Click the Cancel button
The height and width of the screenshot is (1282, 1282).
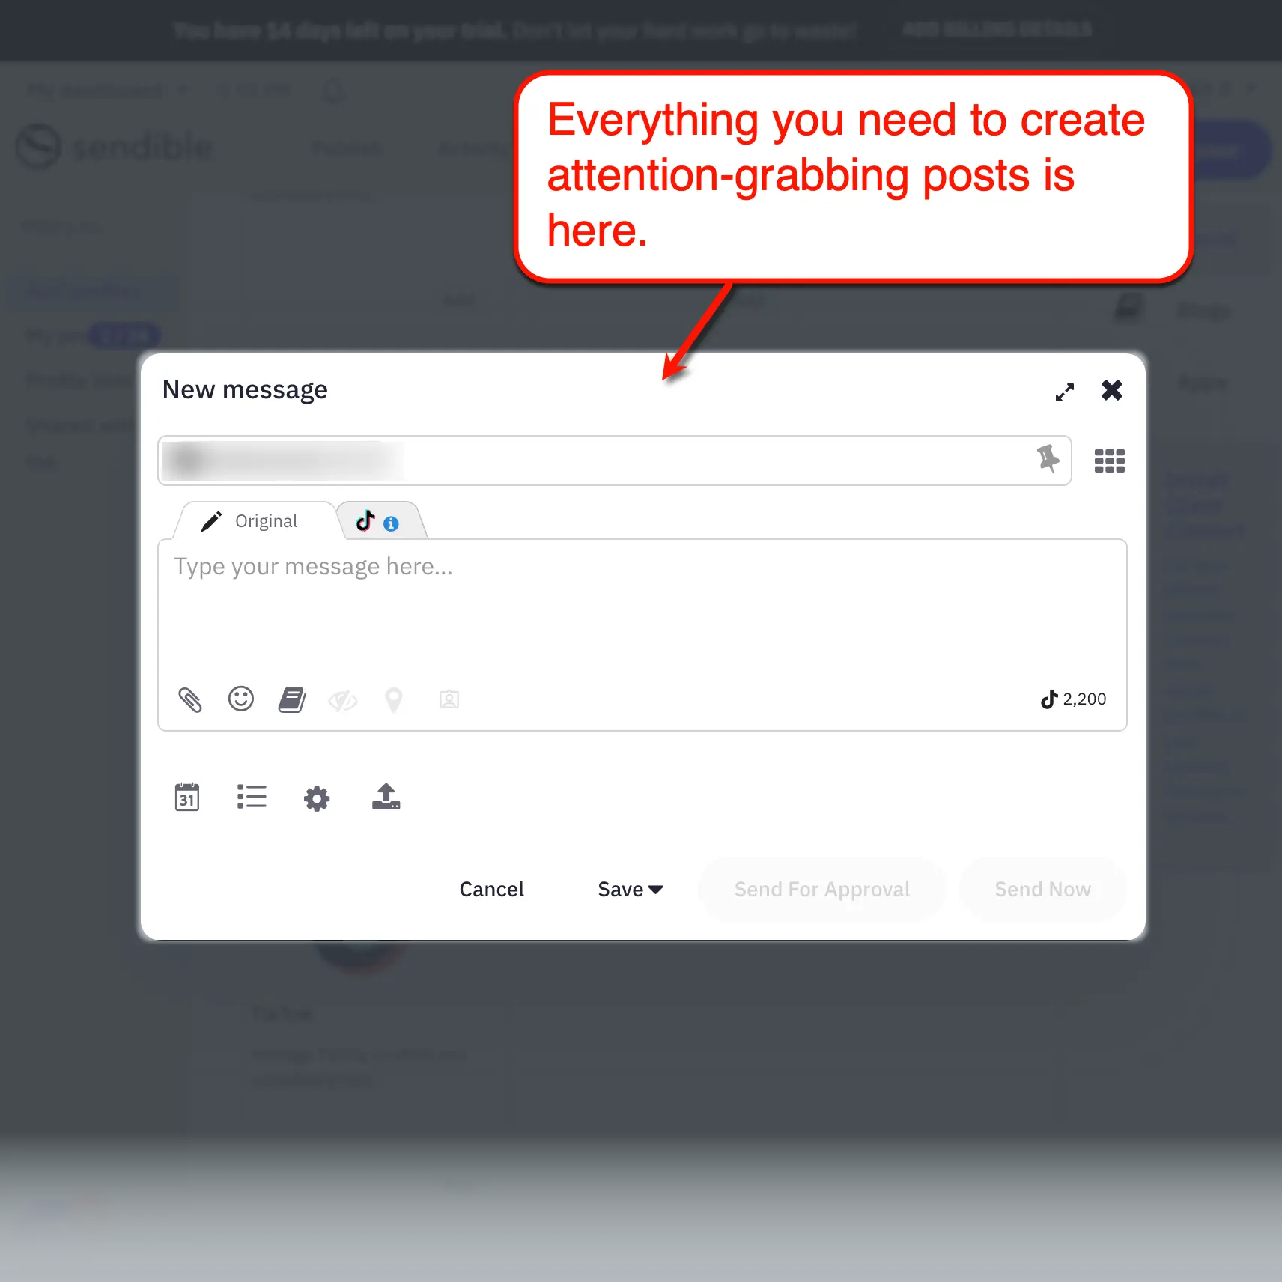click(491, 889)
